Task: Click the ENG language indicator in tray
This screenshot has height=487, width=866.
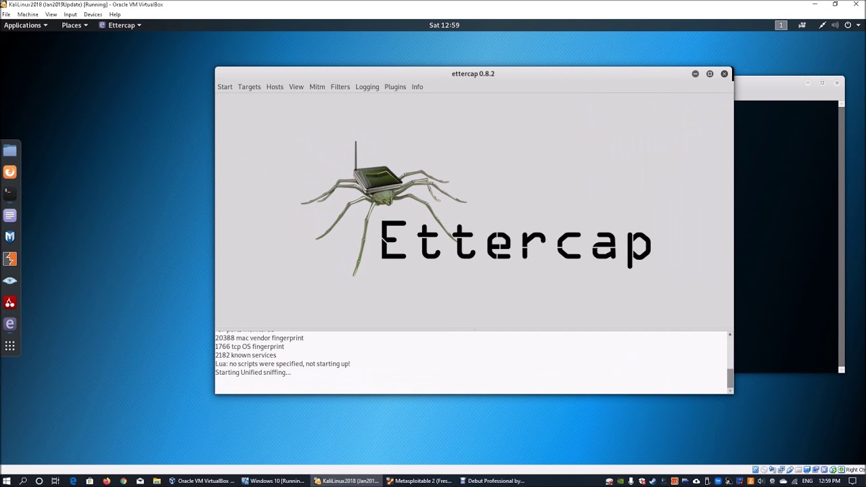Action: click(807, 481)
